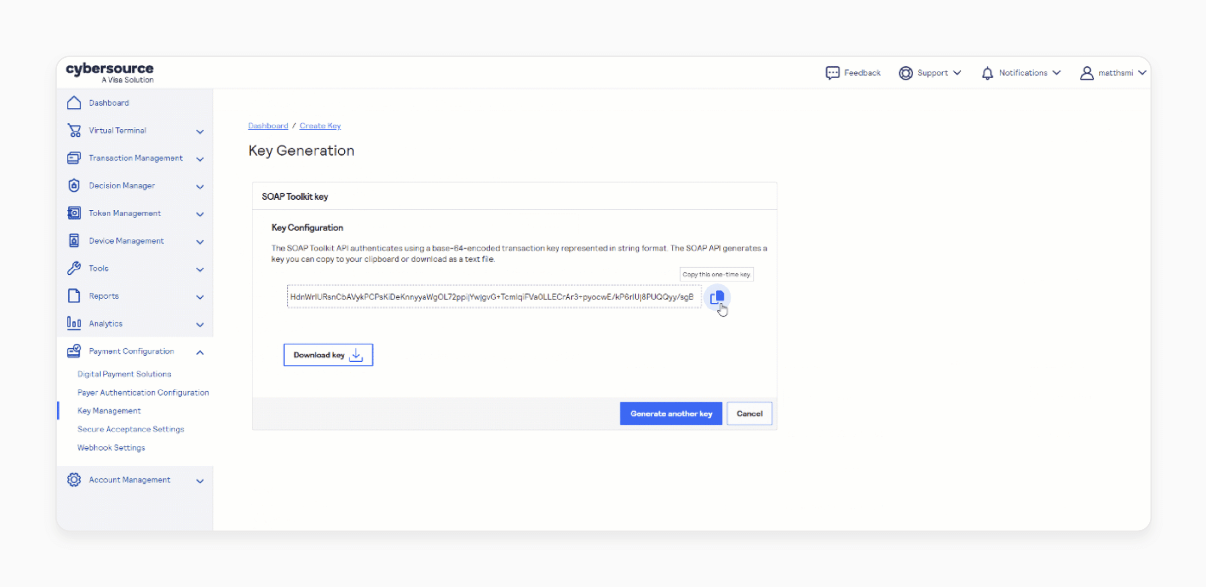Viewport: 1206px width, 587px height.
Task: Open the matthsmi account dropdown arrow
Action: point(1142,73)
